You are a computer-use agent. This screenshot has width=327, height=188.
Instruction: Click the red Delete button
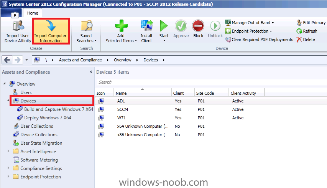point(306,40)
